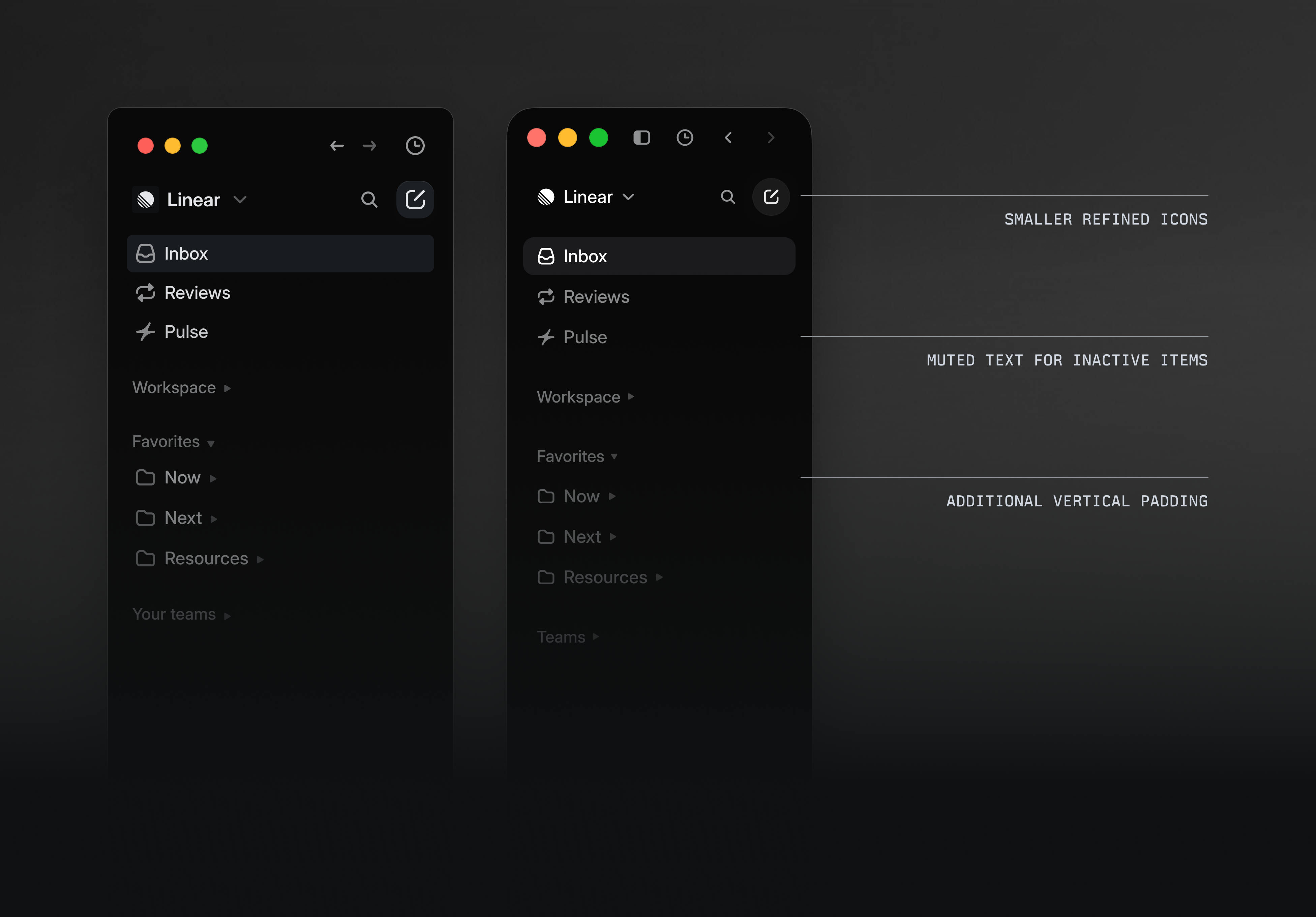Click the green zoom traffic light
Image resolution: width=1316 pixels, height=917 pixels.
(200, 146)
